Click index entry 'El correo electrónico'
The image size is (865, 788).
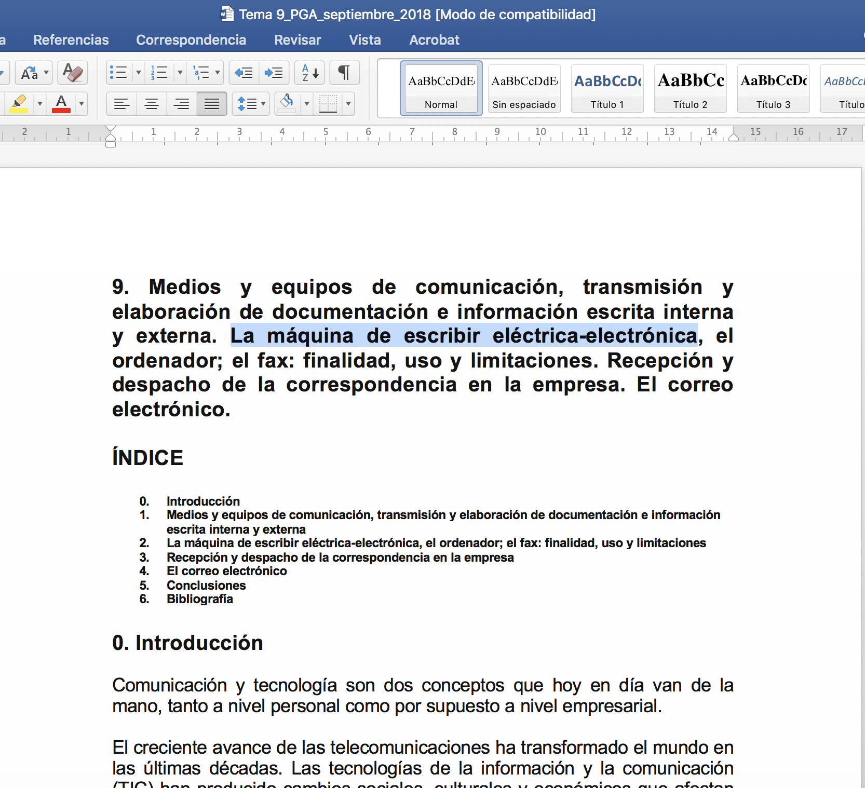point(227,571)
